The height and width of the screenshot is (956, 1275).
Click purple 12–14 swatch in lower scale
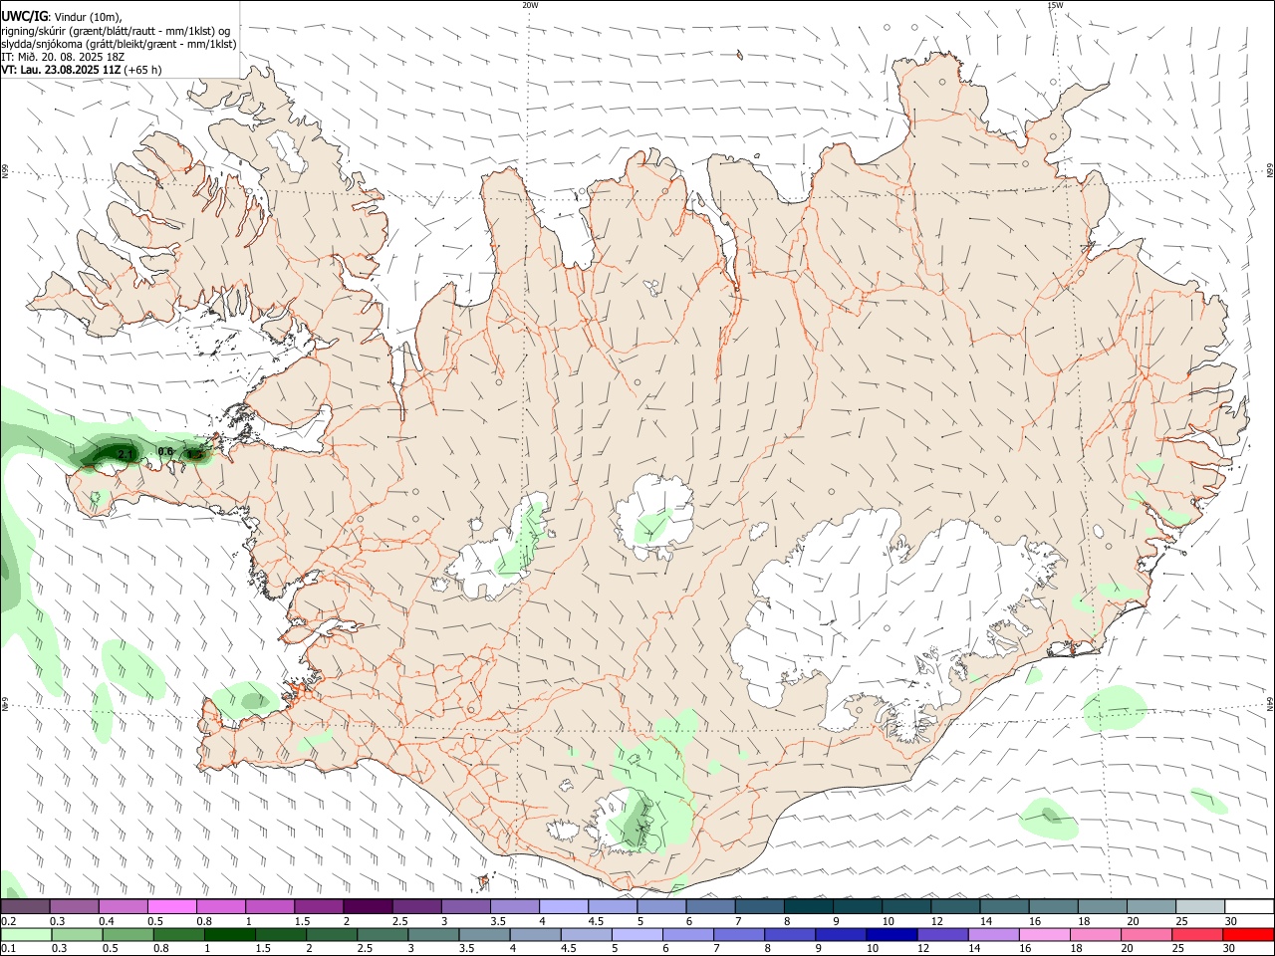tap(942, 934)
